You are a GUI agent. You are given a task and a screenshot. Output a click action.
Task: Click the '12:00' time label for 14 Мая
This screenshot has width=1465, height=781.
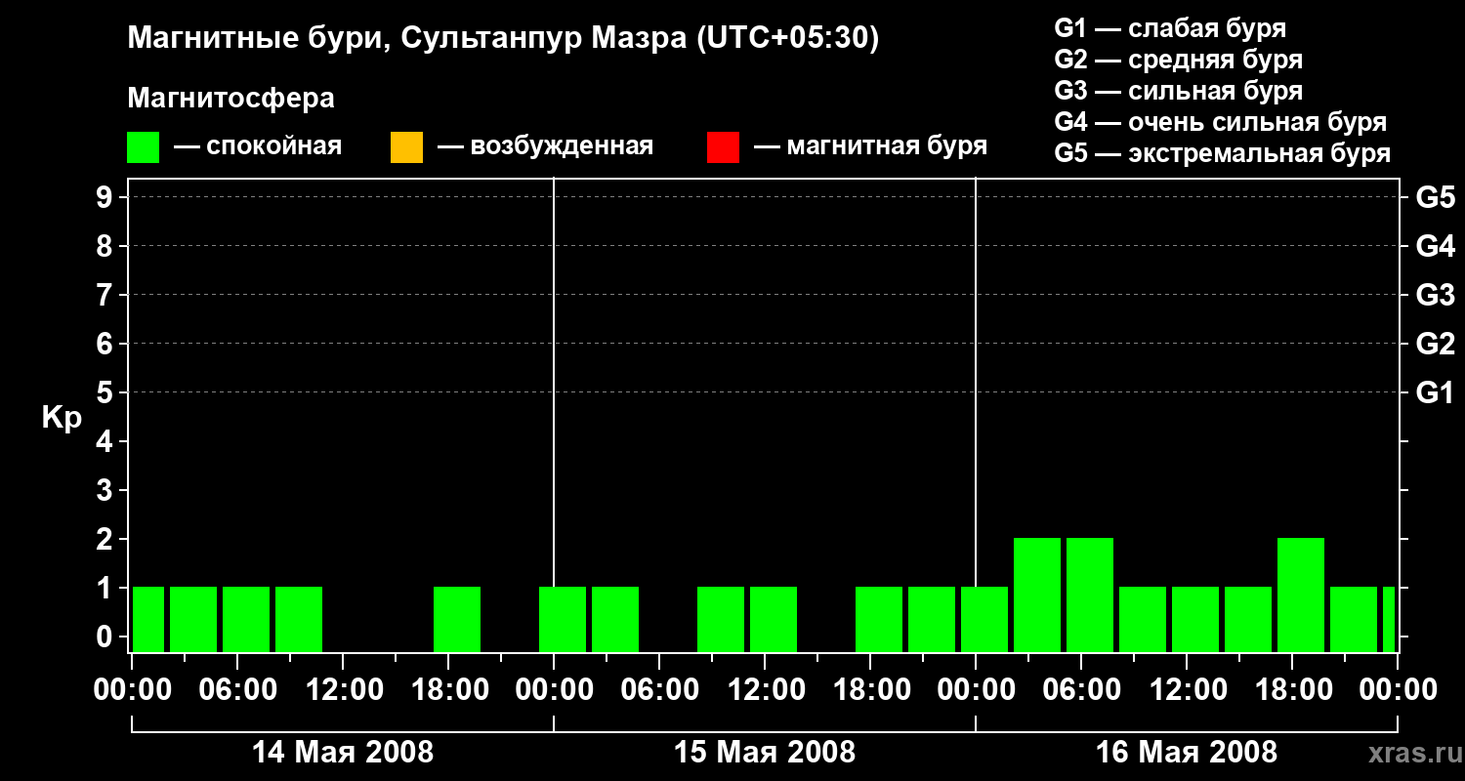343,689
